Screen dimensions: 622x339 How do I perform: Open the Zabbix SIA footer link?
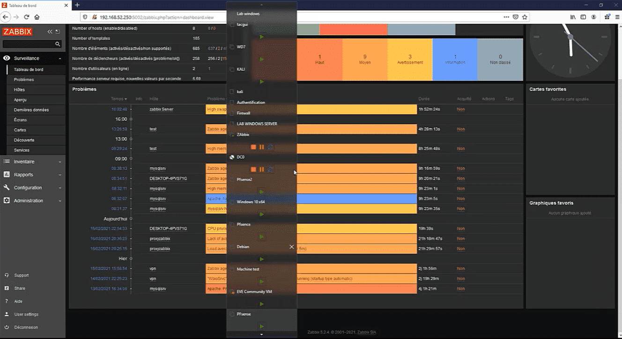pyautogui.click(x=366, y=332)
